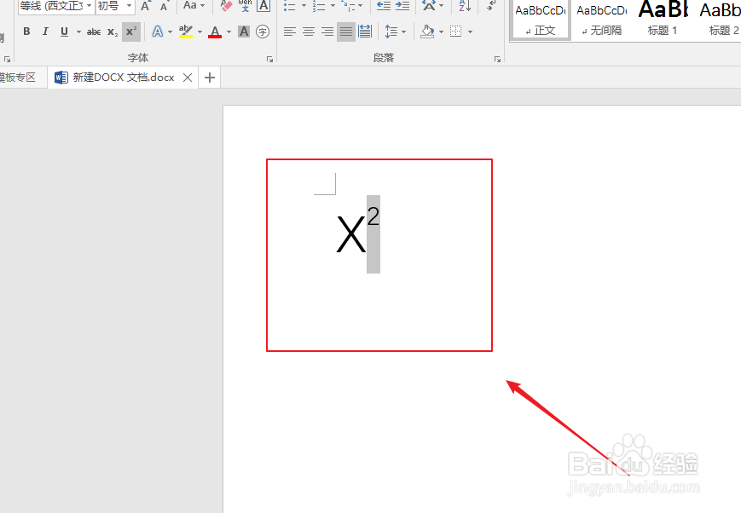Expand the font color dropdown arrow
The image size is (741, 513).
coord(229,32)
